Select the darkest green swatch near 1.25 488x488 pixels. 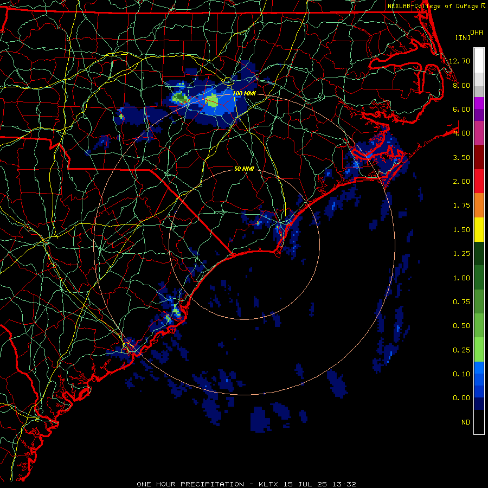(479, 254)
